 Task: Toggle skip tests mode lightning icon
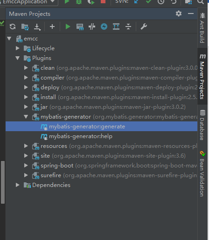[x=104, y=27]
